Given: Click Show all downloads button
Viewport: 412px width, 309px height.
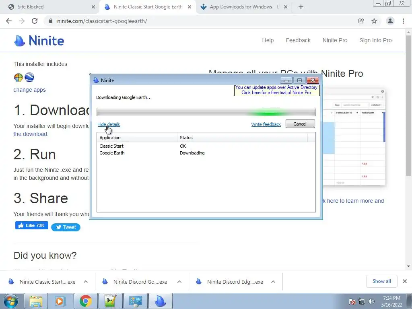Looking at the screenshot, I should point(381,281).
